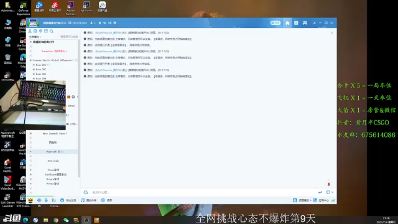This screenshot has height=224, width=398.
Task: Open File Explorer from the taskbar
Action: [x=45, y=220]
